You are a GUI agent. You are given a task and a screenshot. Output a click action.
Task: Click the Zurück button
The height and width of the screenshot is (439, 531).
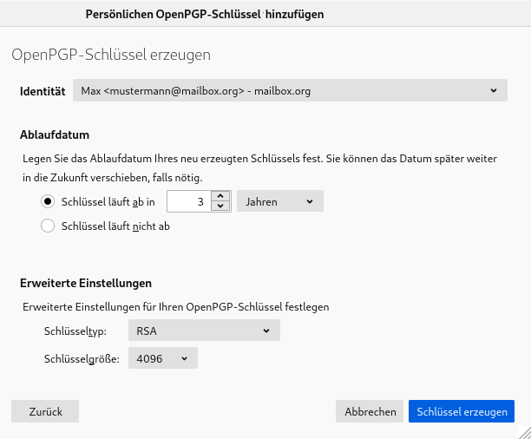[45, 411]
